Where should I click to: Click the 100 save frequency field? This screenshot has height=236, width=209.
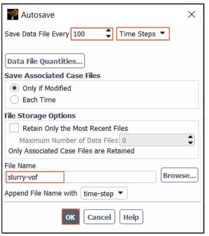(92, 34)
